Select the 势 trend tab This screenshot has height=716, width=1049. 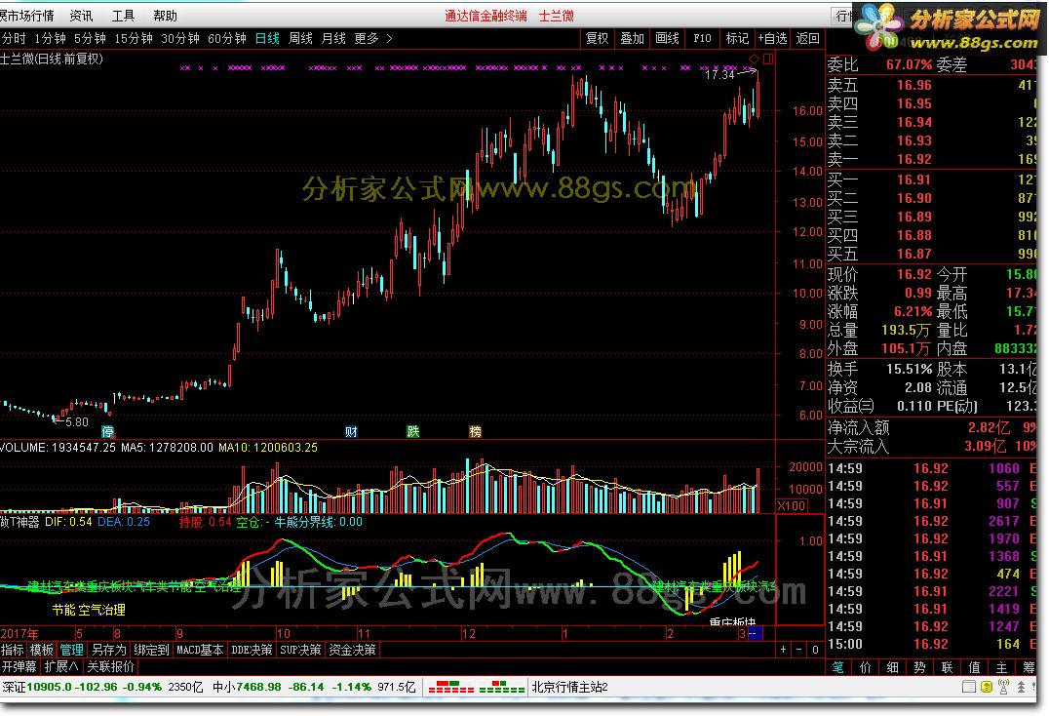[x=920, y=667]
